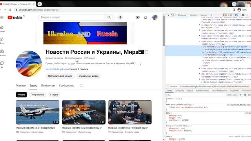Image resolution: width=251 pixels, height=141 pixels.
Task: Open DevTools three-dot customize menu
Action: click(248, 15)
